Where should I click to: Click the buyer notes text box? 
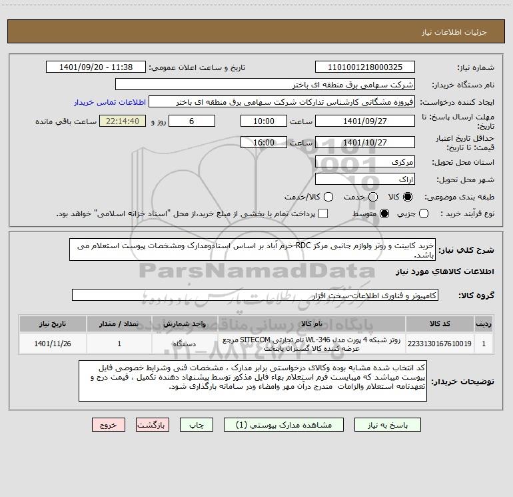click(253, 381)
